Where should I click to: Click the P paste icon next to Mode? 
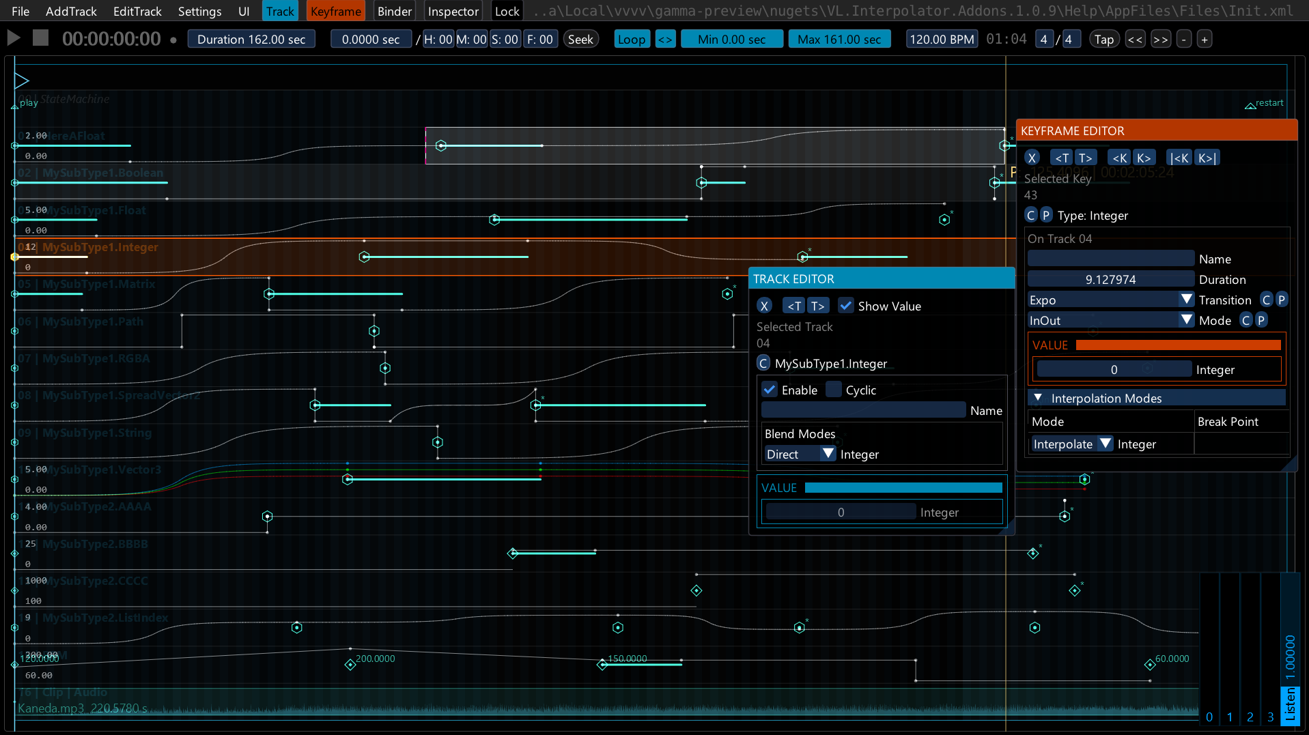click(1261, 320)
